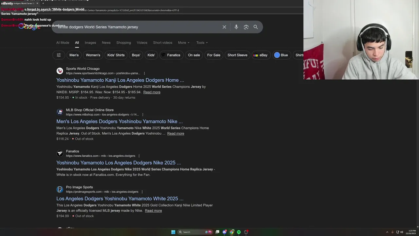The height and width of the screenshot is (236, 419).
Task: Clear the search box with X icon
Action: pyautogui.click(x=224, y=27)
